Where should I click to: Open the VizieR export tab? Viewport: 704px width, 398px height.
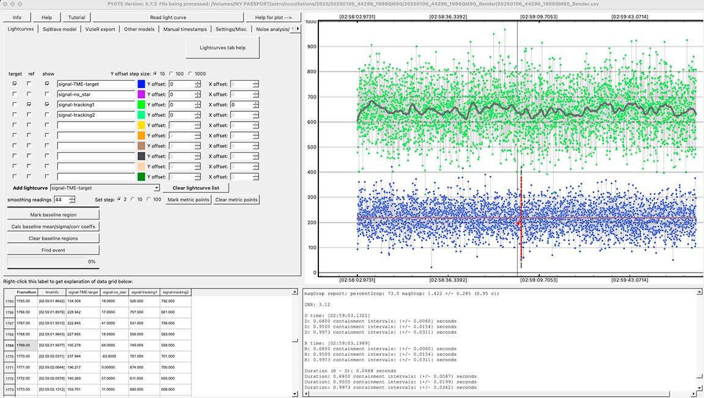(100, 29)
